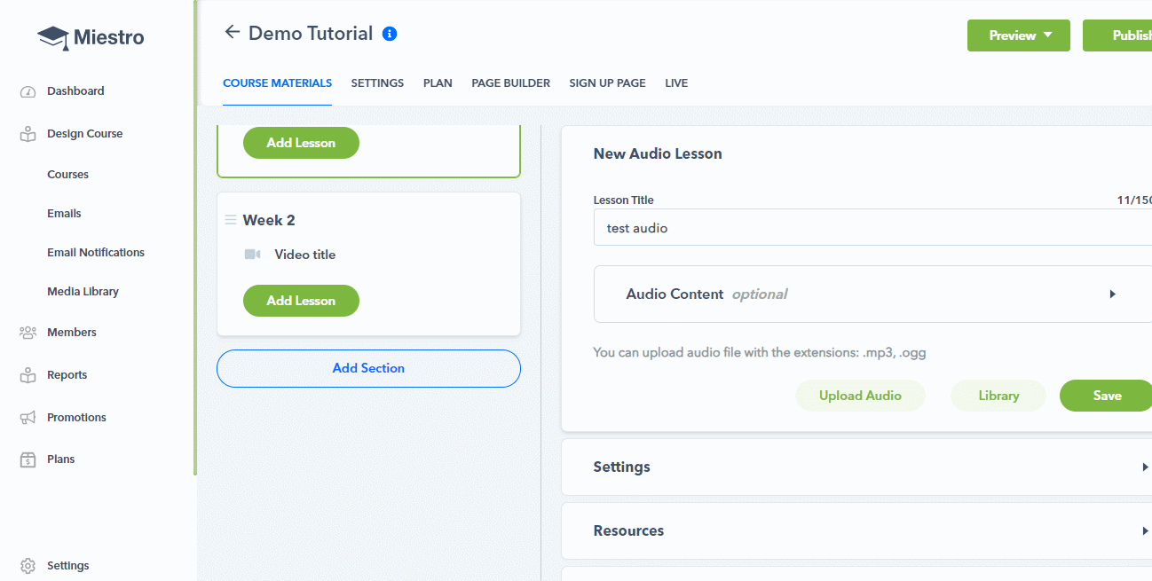Click the Add Section button
This screenshot has height=581, width=1152.
(x=368, y=368)
